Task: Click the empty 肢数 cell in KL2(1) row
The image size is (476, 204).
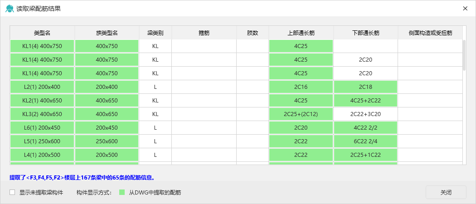Action: (x=253, y=101)
